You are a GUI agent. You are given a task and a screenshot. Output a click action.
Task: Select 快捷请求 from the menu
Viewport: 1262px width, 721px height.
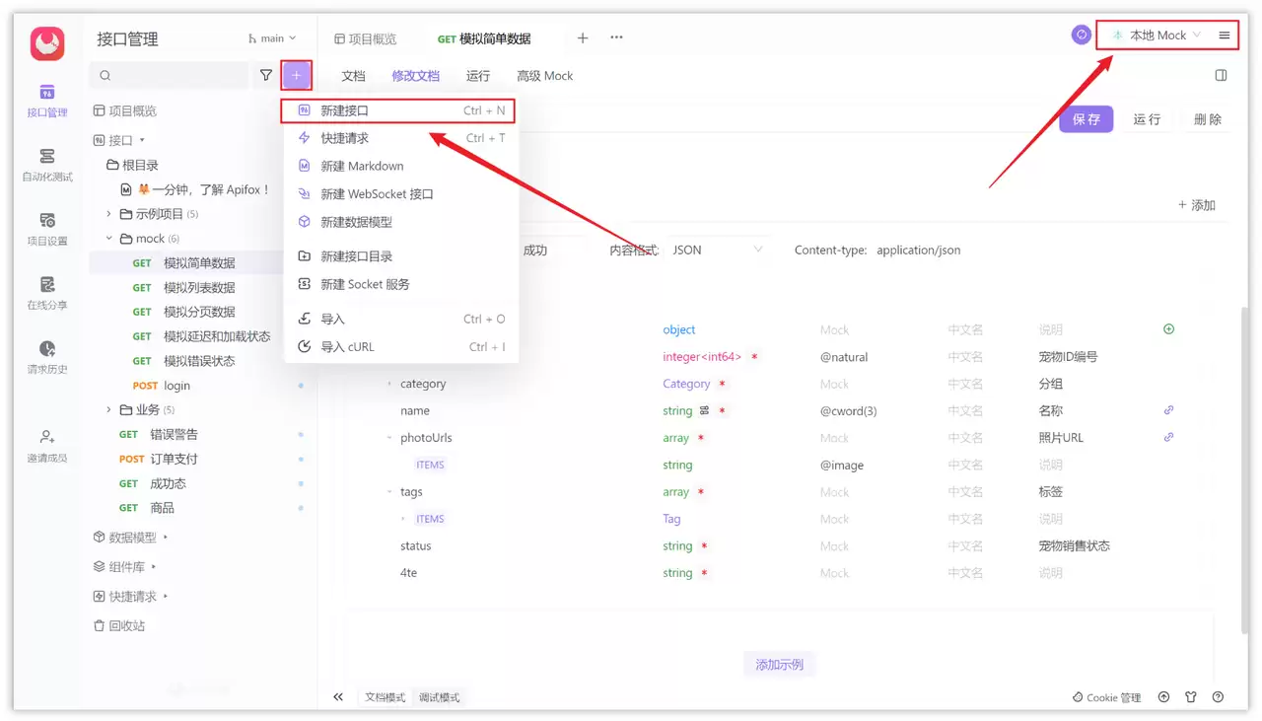pyautogui.click(x=399, y=138)
